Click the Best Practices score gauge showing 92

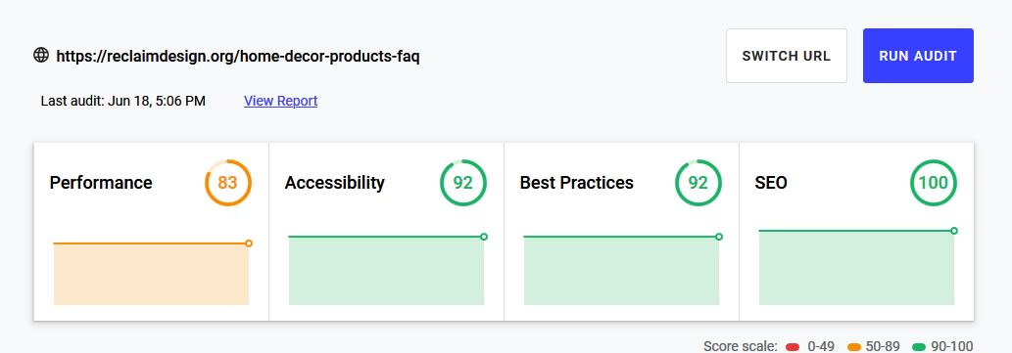(698, 183)
